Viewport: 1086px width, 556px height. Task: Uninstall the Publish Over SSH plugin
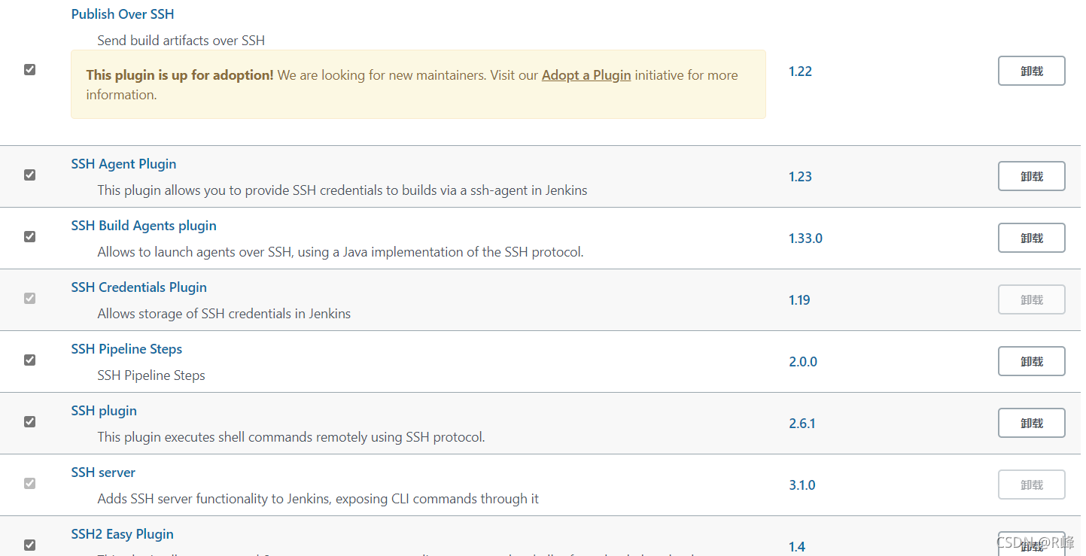click(1032, 71)
